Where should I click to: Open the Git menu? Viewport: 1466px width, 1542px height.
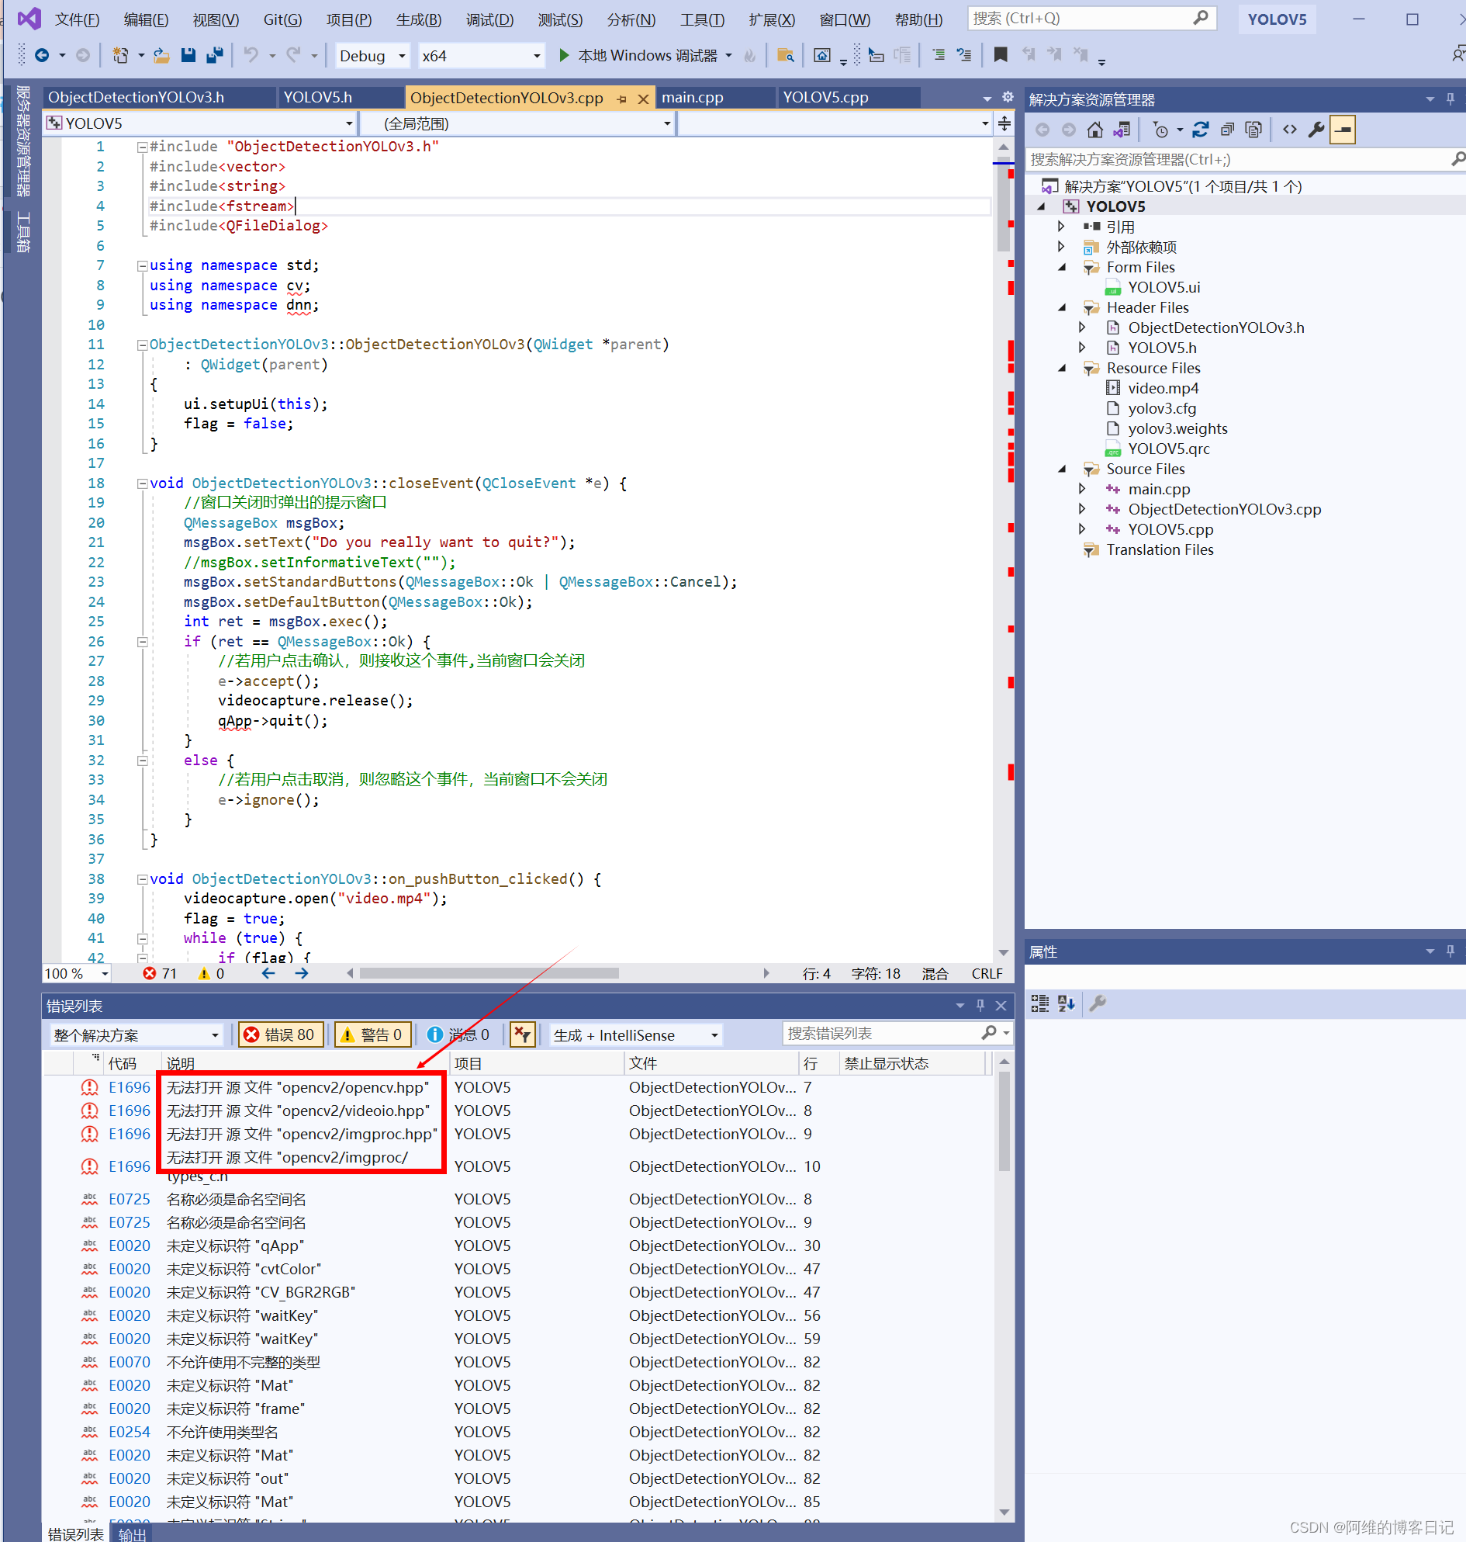[x=282, y=19]
